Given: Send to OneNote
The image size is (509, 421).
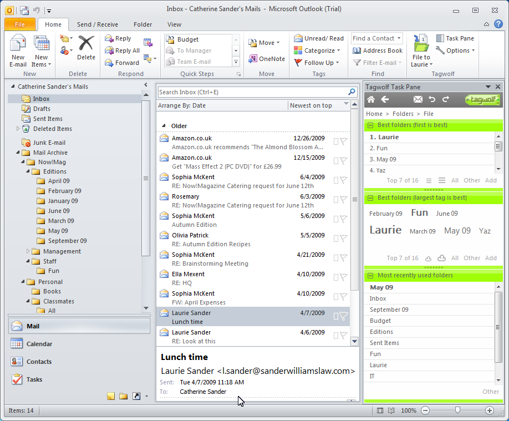Looking at the screenshot, I should pyautogui.click(x=267, y=59).
